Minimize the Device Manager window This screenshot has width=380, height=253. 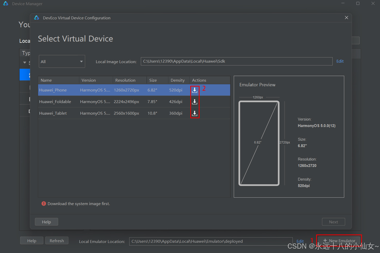tap(343, 3)
